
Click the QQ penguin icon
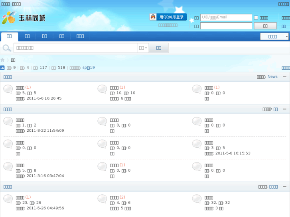point(153,17)
